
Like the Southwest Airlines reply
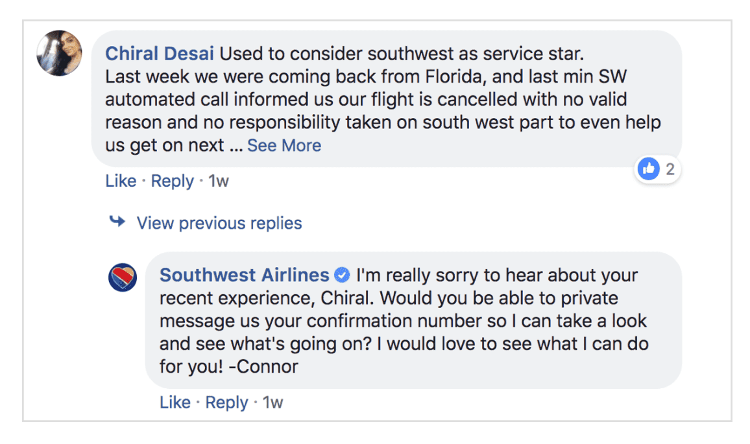175,403
